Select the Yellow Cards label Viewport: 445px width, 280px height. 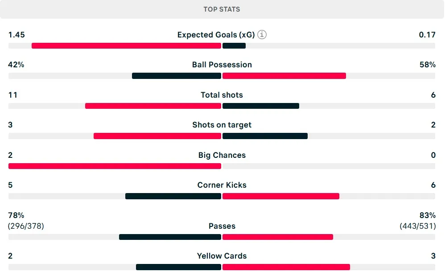222,256
